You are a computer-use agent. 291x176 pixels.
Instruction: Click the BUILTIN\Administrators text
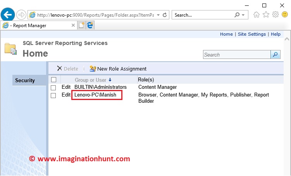point(100,87)
